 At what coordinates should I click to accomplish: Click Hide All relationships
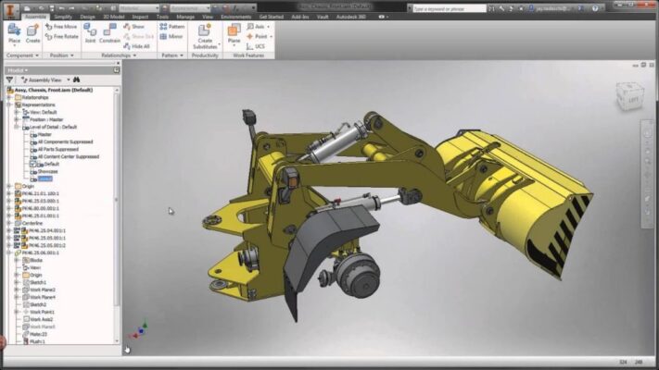(136, 46)
